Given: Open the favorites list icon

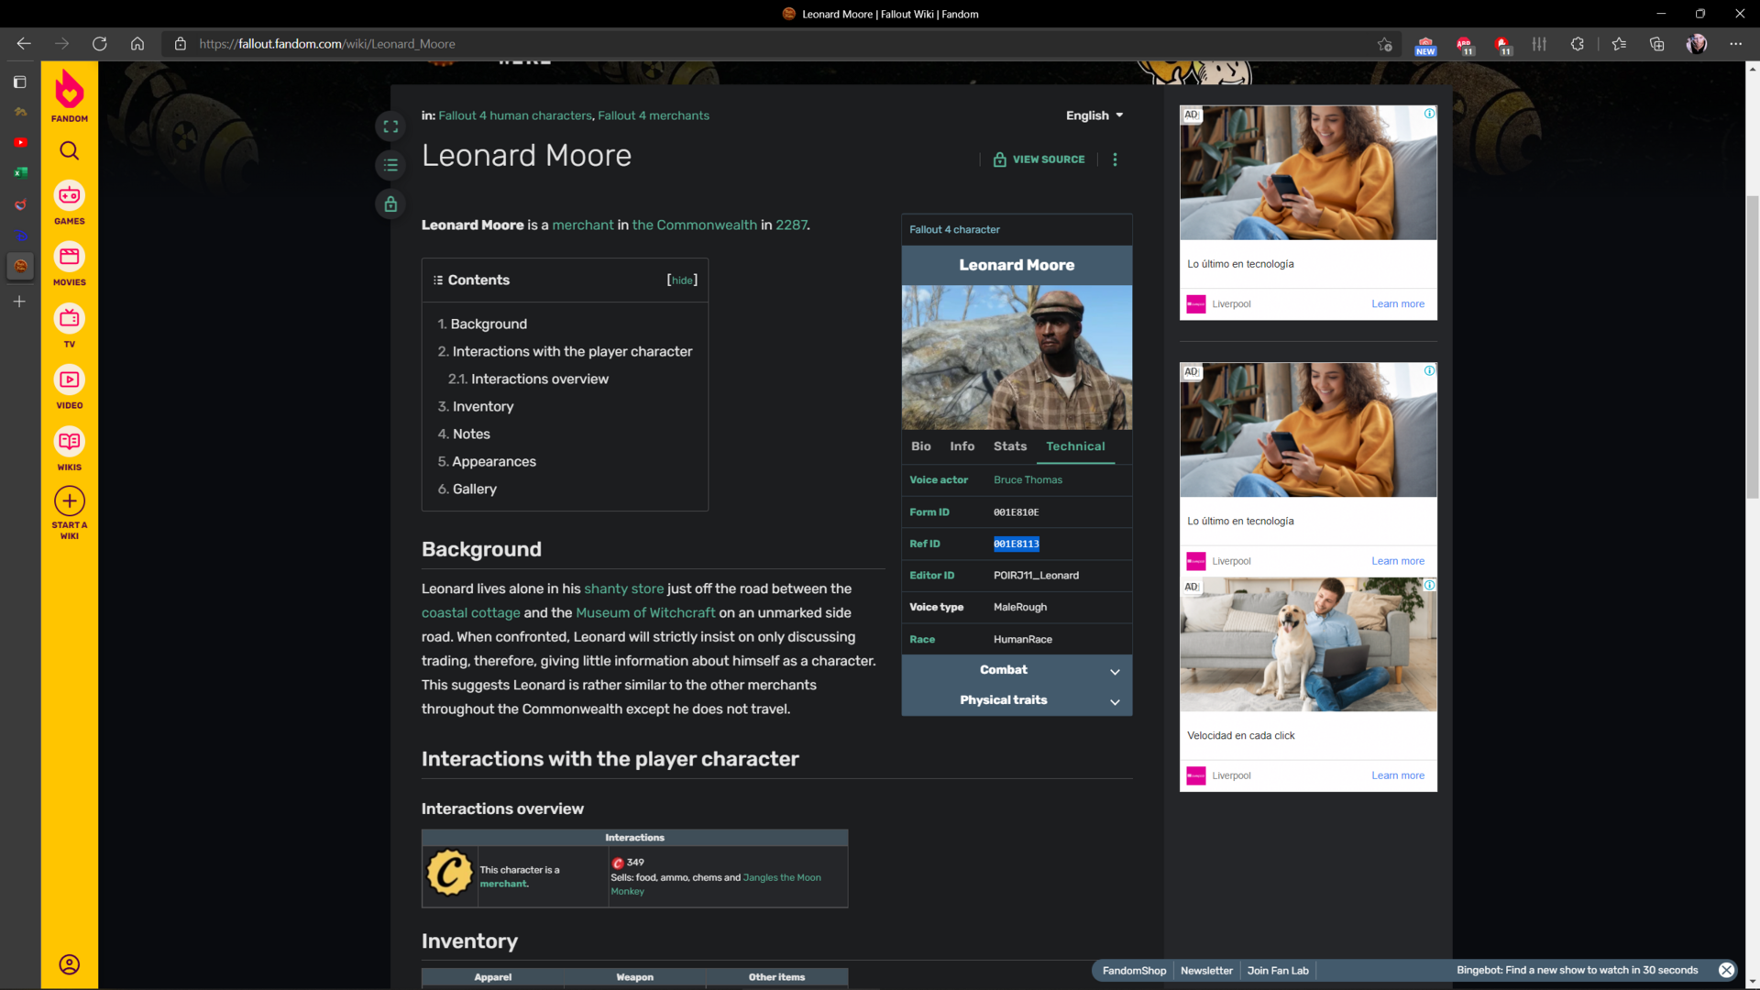Looking at the screenshot, I should [1619, 44].
